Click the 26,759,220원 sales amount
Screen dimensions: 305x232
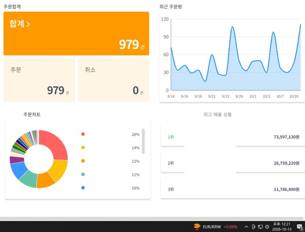(286, 163)
